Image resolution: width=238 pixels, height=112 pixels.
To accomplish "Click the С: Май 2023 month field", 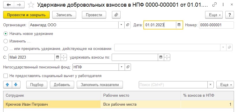I will pyautogui.click(x=31, y=57).
